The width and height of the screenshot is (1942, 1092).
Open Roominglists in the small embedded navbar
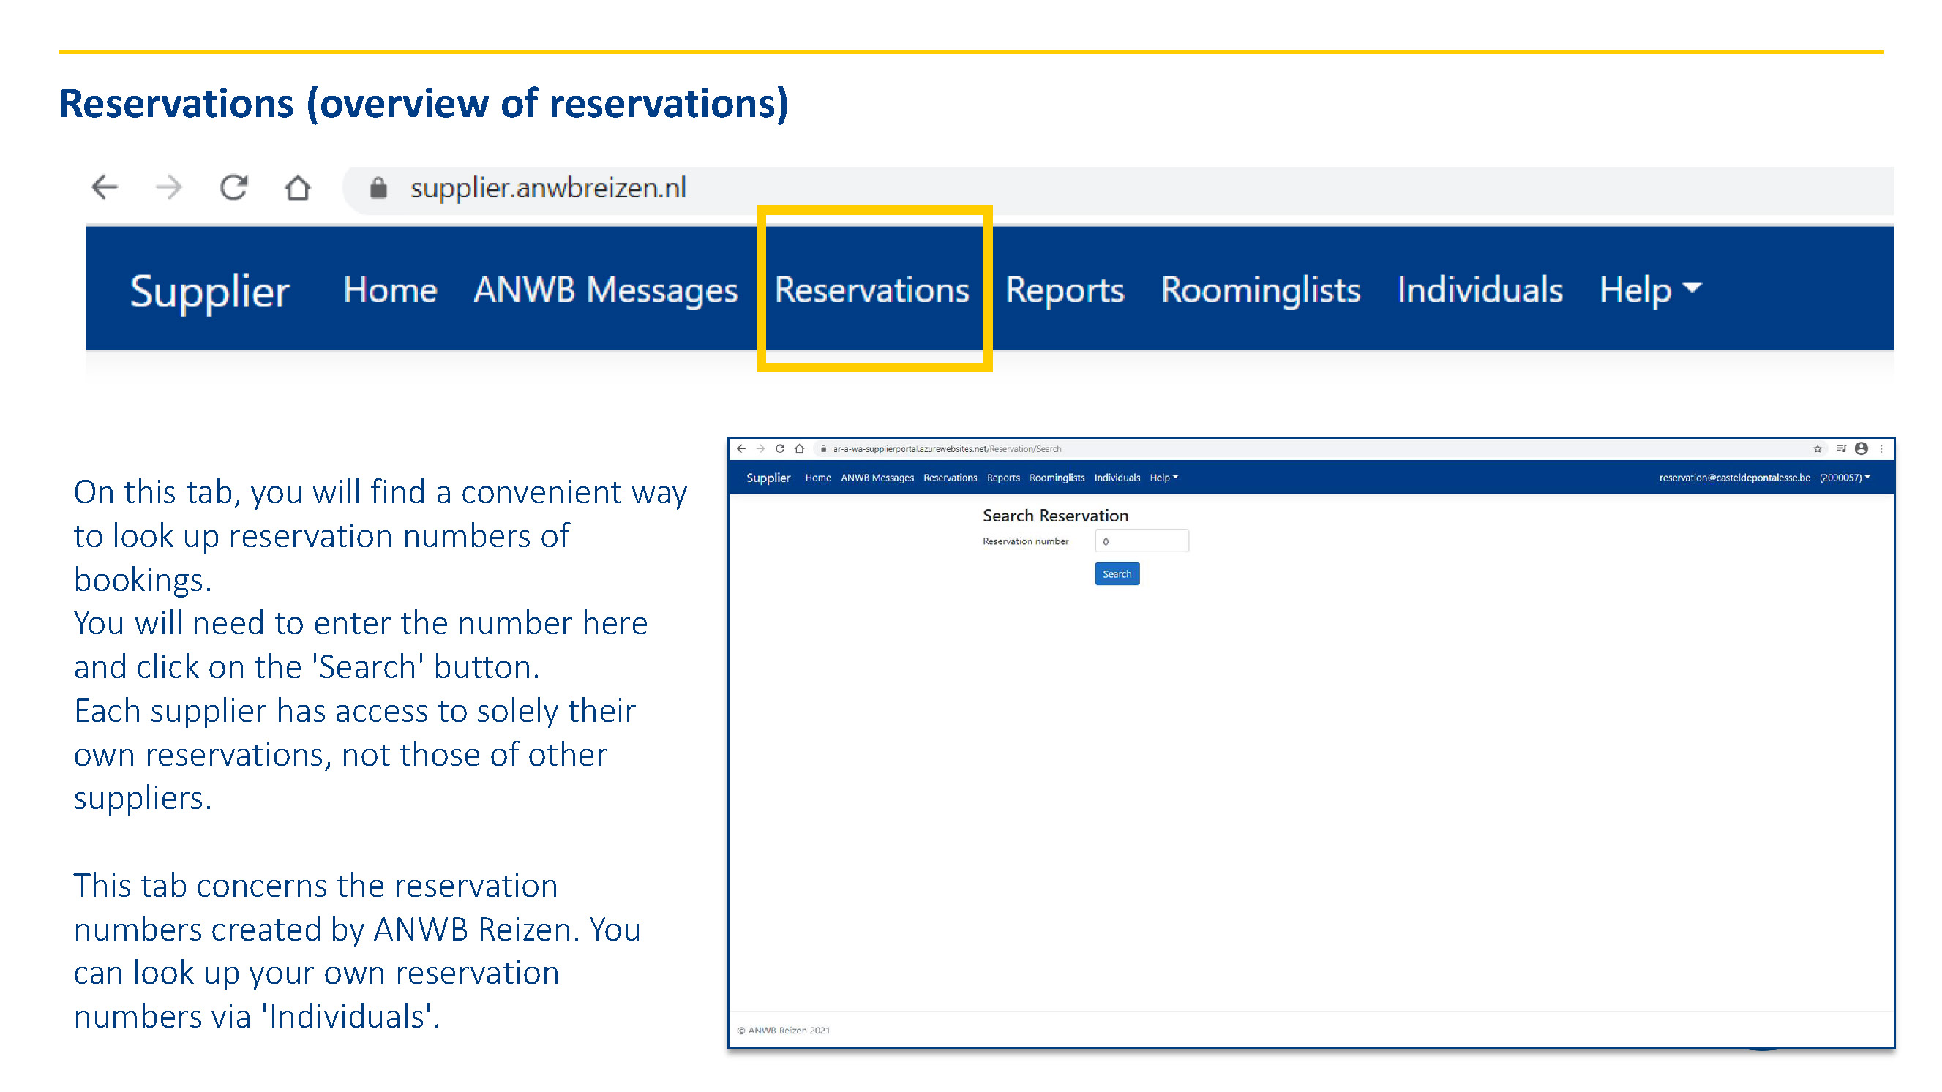coord(1057,478)
